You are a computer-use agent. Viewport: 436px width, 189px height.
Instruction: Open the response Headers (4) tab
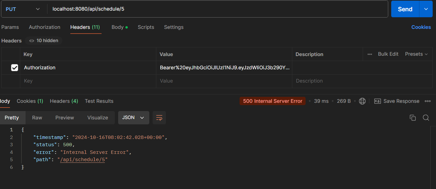coord(64,101)
